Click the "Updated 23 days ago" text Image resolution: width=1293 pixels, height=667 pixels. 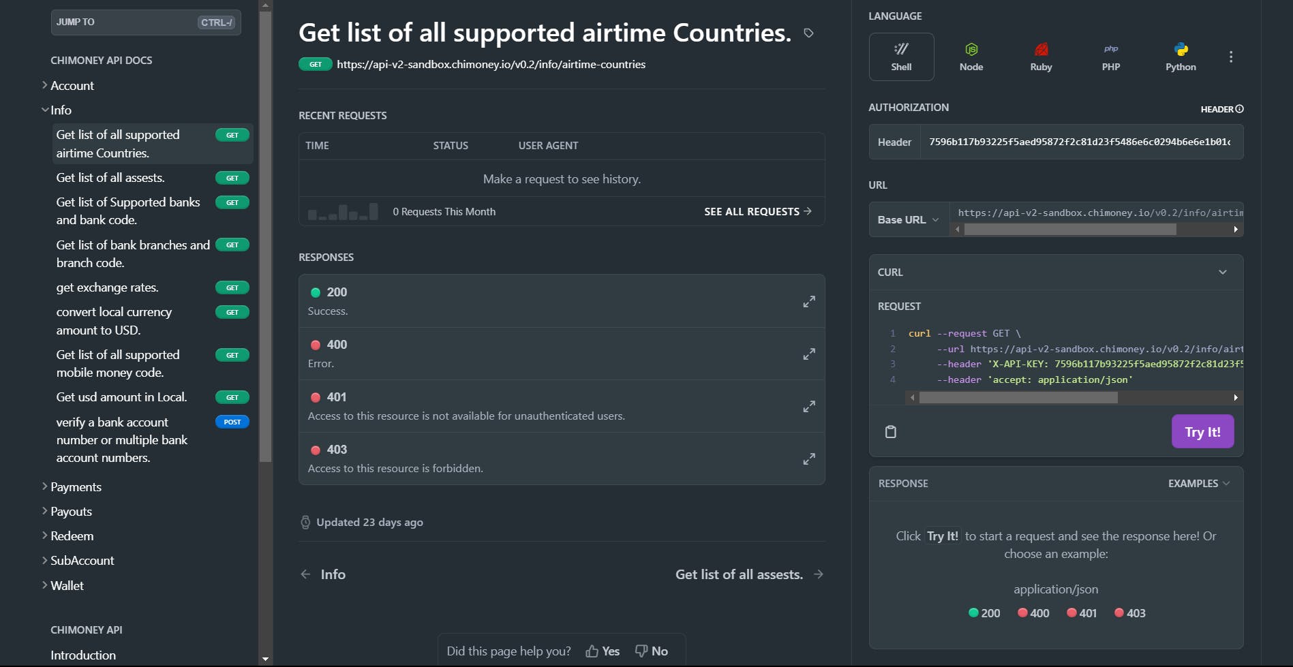(x=369, y=522)
